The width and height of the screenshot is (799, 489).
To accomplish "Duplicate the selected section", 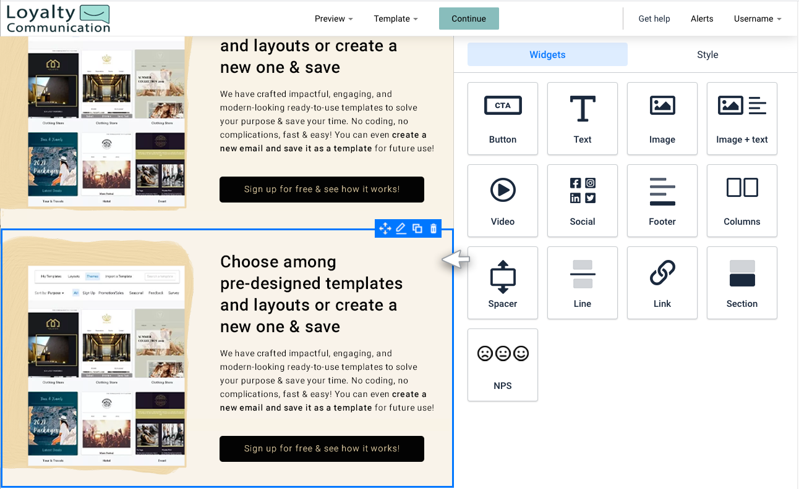I will (x=417, y=228).
